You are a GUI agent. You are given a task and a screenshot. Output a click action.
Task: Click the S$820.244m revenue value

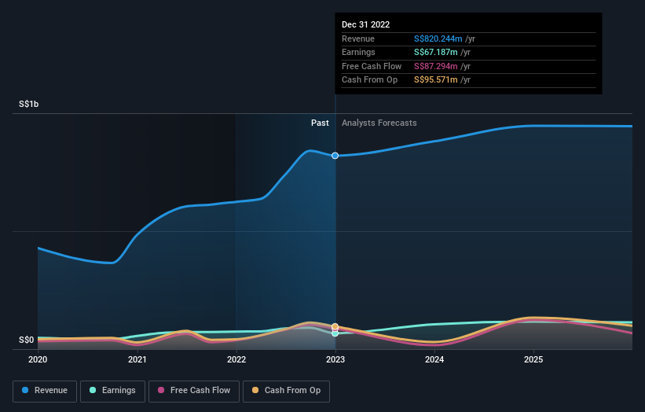(438, 39)
